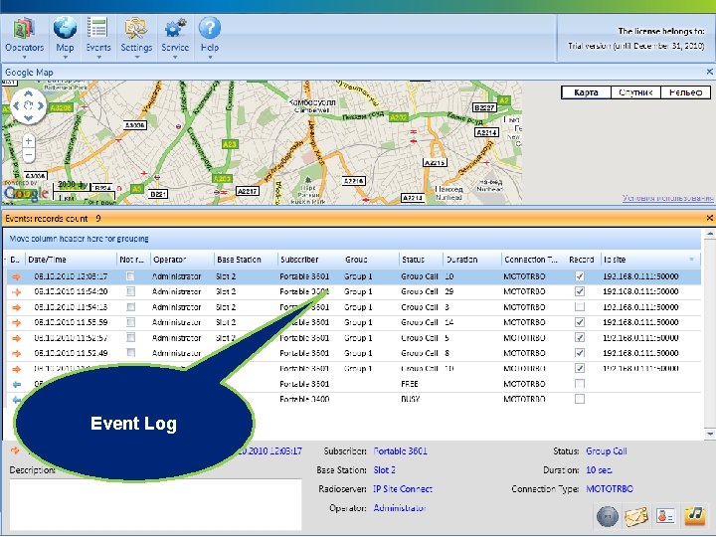Open IP Site Connect radioserver link

[403, 489]
